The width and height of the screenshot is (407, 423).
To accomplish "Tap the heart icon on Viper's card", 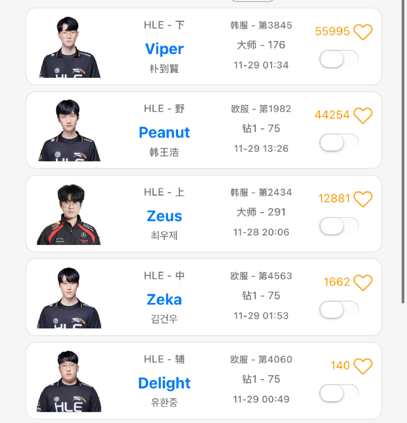I will point(363,32).
